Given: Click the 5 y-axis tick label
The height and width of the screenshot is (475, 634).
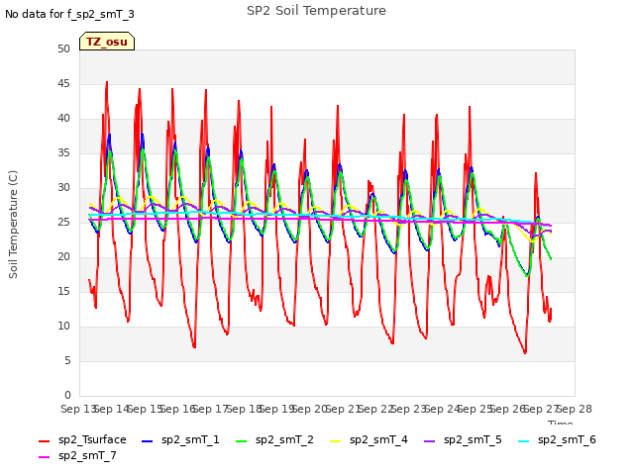Looking at the screenshot, I should pos(67,360).
